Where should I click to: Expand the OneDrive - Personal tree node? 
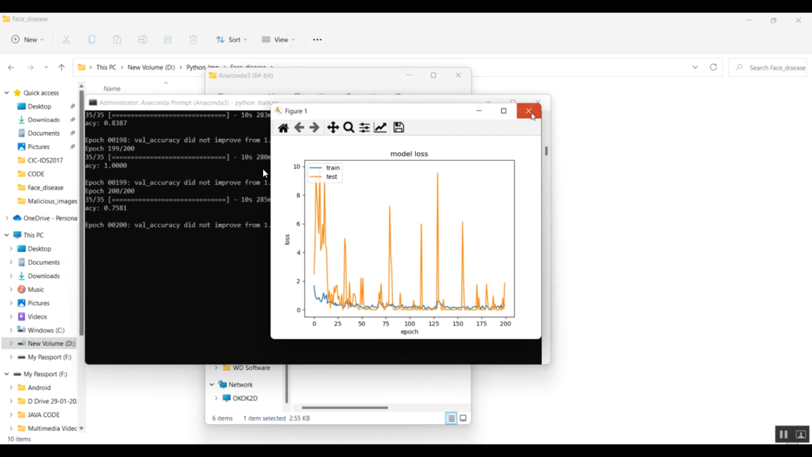point(6,218)
